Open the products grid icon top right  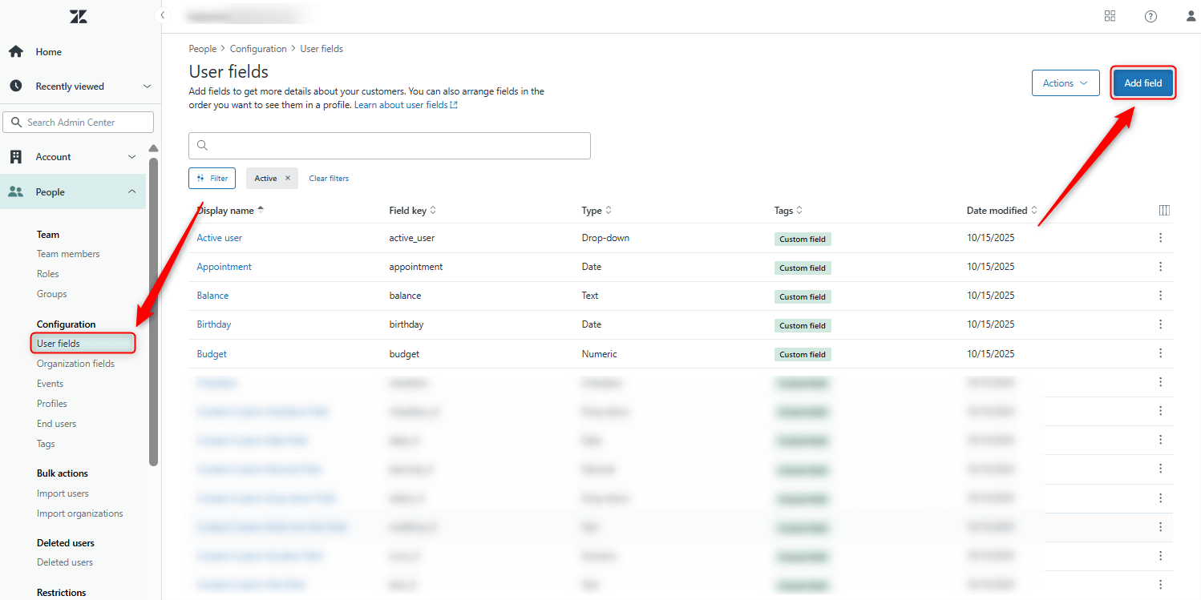(x=1110, y=16)
